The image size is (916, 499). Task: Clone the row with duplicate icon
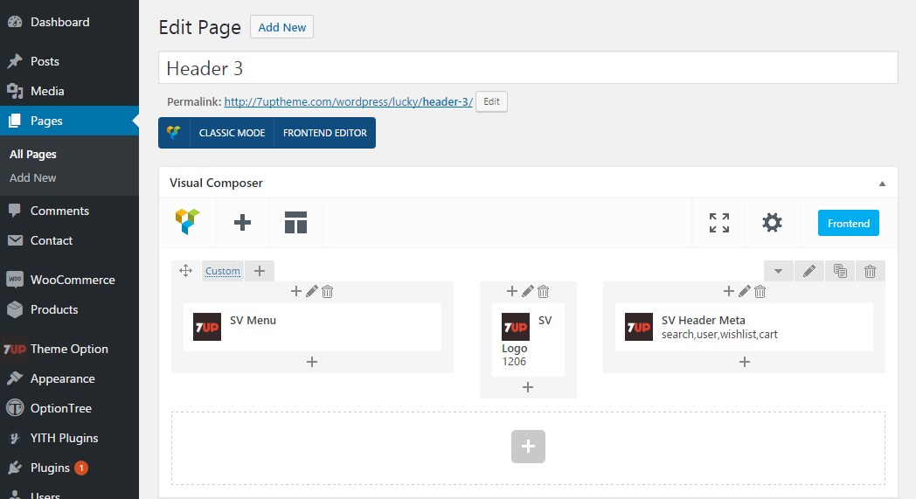pyautogui.click(x=840, y=272)
